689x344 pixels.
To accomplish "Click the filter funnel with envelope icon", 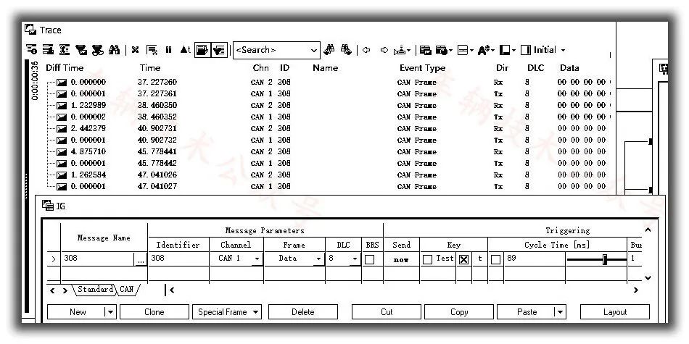I will [x=81, y=50].
